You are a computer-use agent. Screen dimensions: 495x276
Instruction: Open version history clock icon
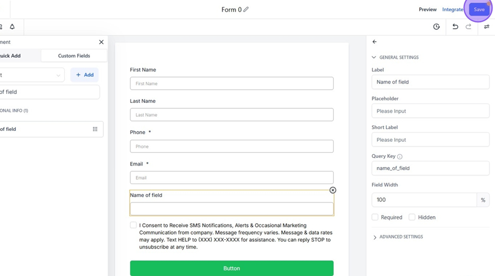click(436, 27)
